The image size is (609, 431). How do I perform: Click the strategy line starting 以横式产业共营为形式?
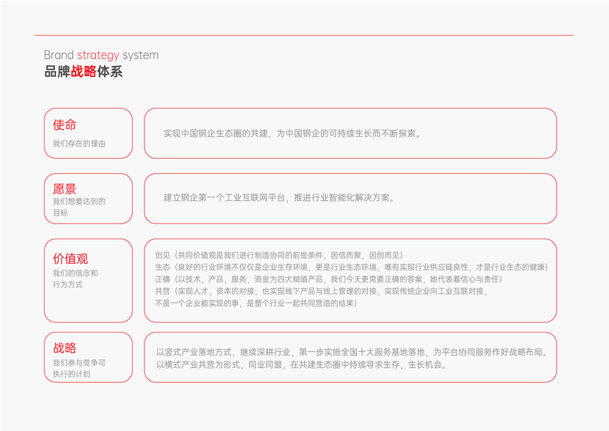302,365
